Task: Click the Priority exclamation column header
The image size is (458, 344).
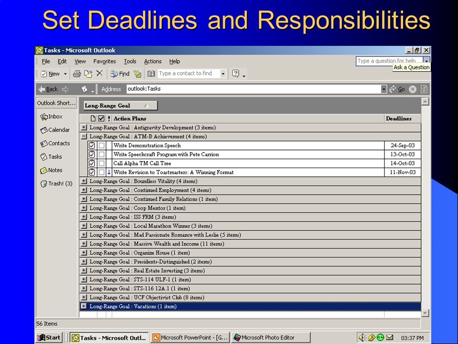Action: 109,118
